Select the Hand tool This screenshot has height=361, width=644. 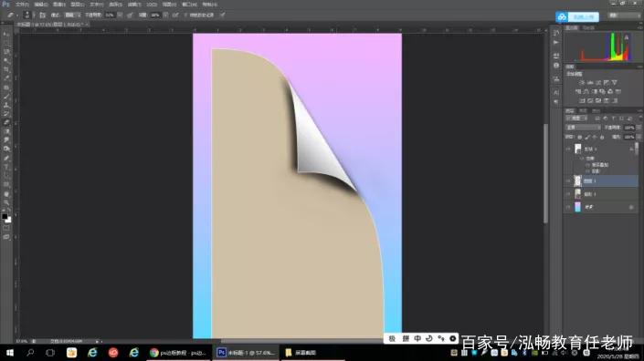[x=6, y=194]
